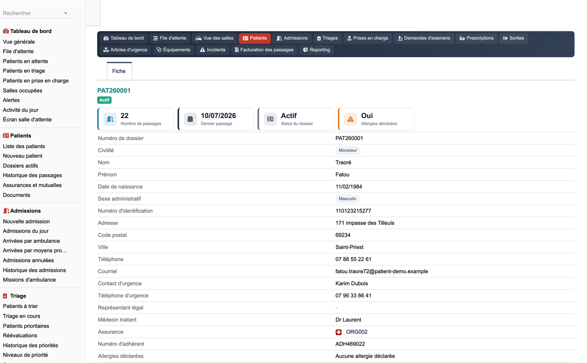Go to Vue générale in sidebar
587x363 pixels.
pyautogui.click(x=19, y=42)
